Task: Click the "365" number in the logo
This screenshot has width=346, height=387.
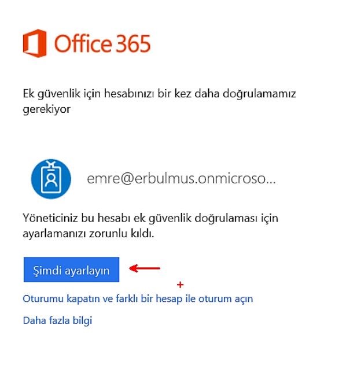Action: tap(132, 44)
